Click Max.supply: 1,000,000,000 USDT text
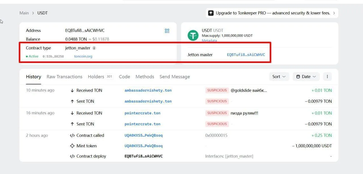This screenshot has height=174, width=363. (227, 35)
